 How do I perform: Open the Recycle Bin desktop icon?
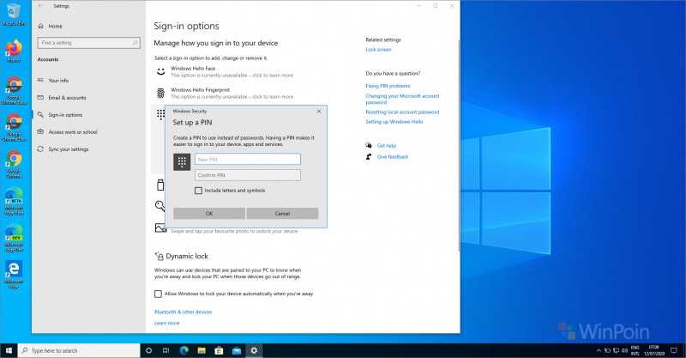pyautogui.click(x=14, y=15)
